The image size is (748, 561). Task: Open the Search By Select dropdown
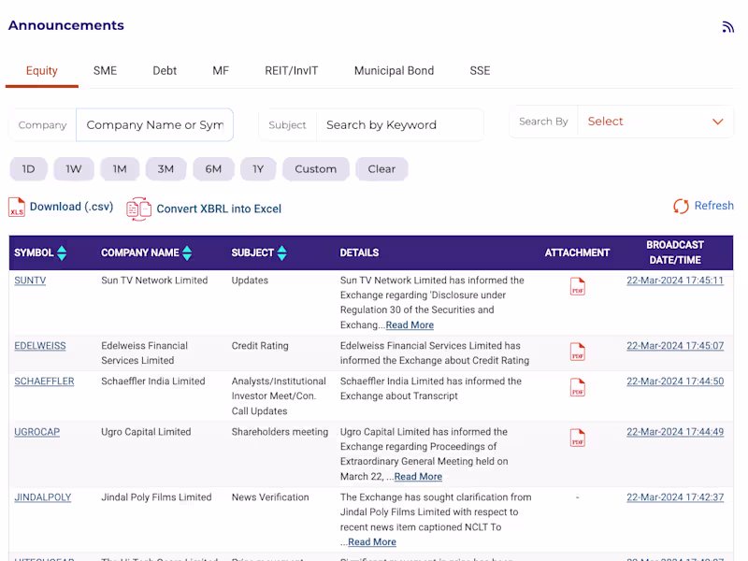point(655,122)
